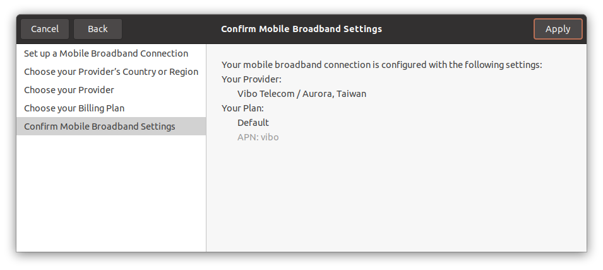The height and width of the screenshot is (270, 603).
Task: Switch to the "Choose your Provider" step
Action: [69, 90]
